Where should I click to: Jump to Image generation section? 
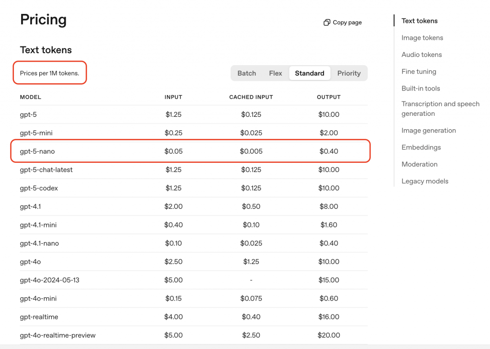point(428,130)
